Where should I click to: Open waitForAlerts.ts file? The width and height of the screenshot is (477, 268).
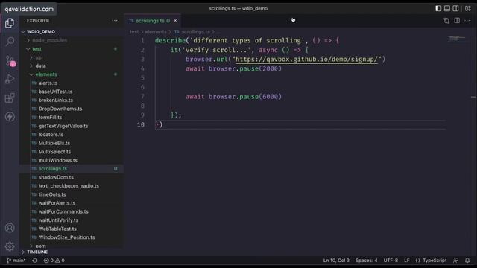tap(57, 203)
